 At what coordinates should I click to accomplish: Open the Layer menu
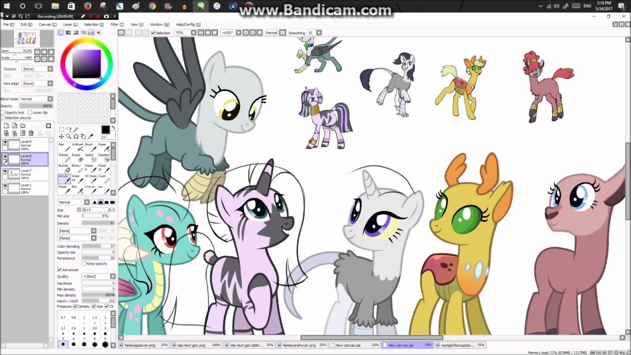(x=70, y=25)
